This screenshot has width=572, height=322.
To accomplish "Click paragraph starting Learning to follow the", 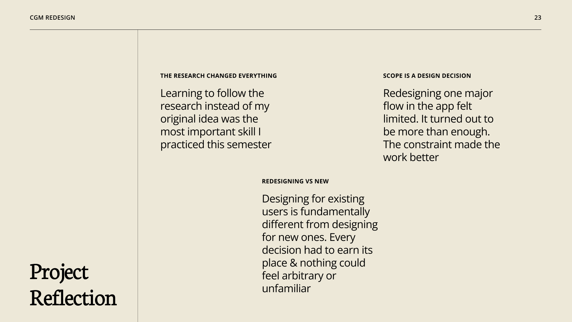I will (216, 119).
